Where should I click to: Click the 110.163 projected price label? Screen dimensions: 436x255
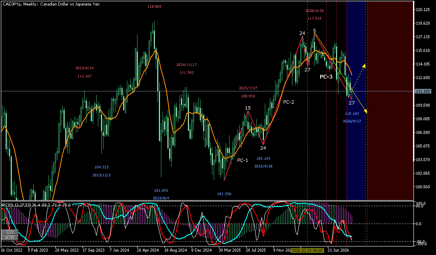(352, 113)
